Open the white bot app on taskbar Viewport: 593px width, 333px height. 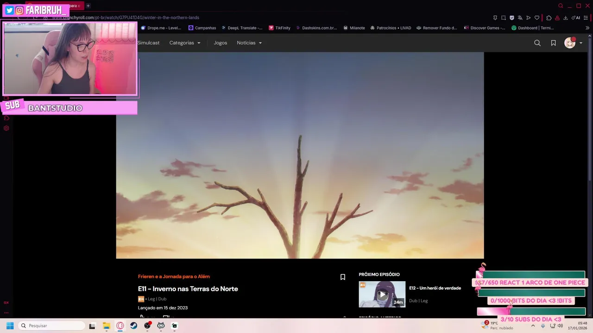(x=175, y=326)
